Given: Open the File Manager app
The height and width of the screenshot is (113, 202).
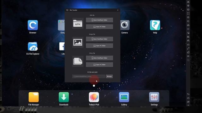Looking at the screenshot, I should (34, 97).
